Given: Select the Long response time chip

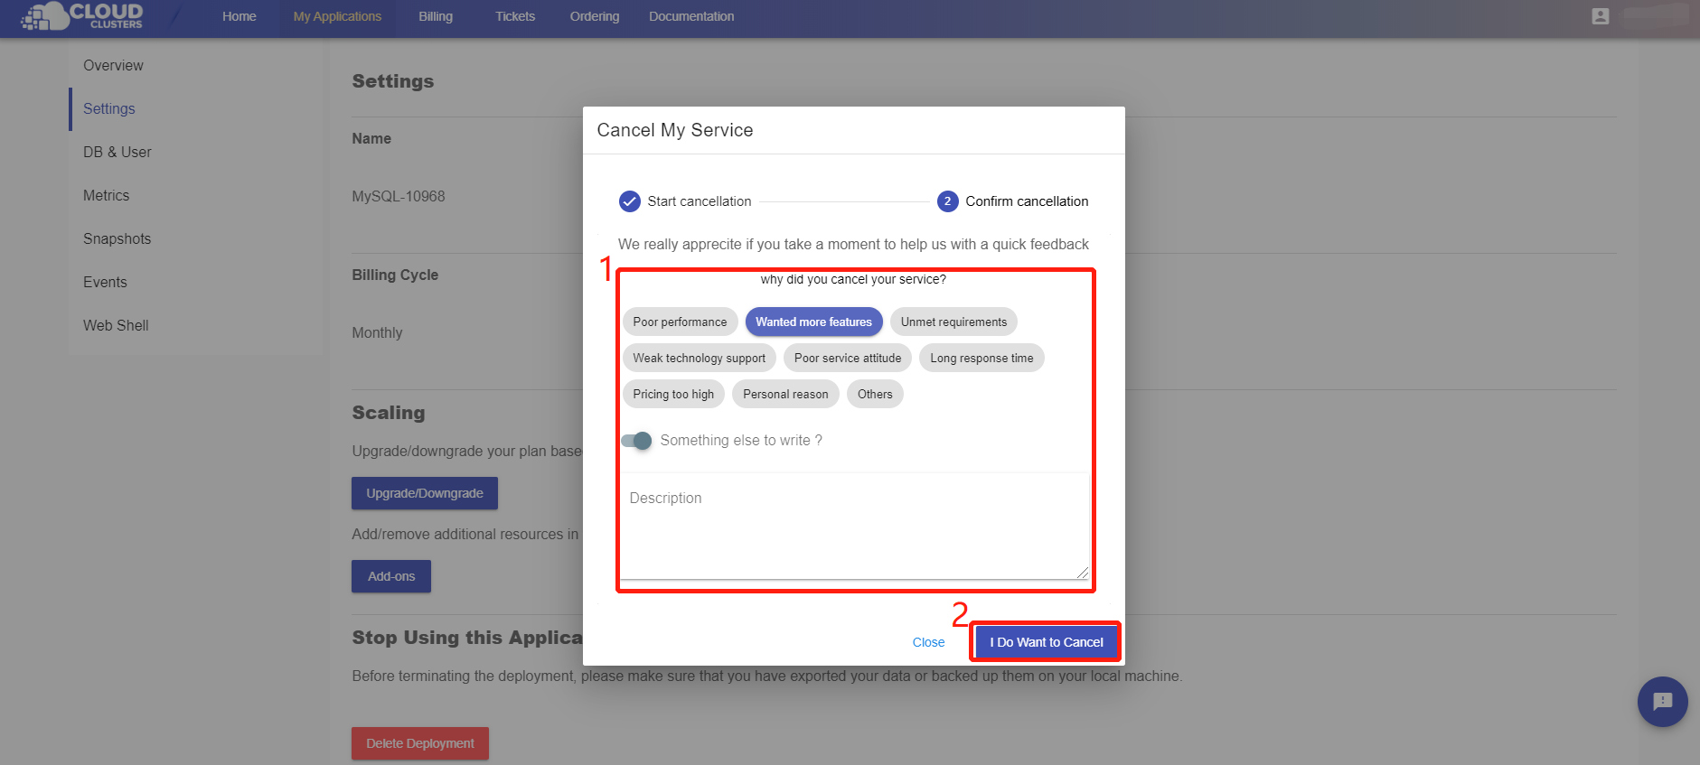Looking at the screenshot, I should click(x=981, y=358).
